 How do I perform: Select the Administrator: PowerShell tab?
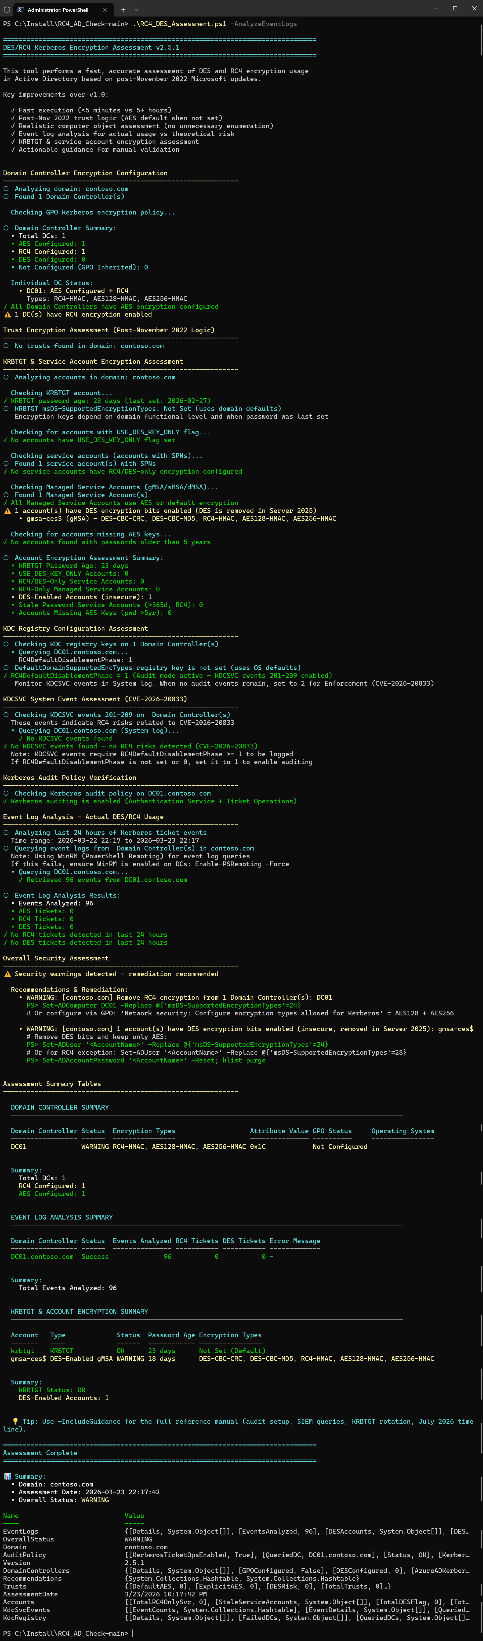62,10
